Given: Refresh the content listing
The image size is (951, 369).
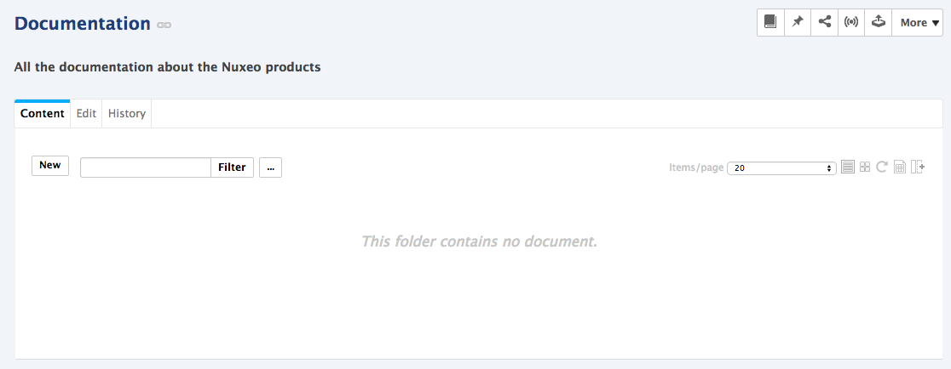Looking at the screenshot, I should pyautogui.click(x=882, y=167).
